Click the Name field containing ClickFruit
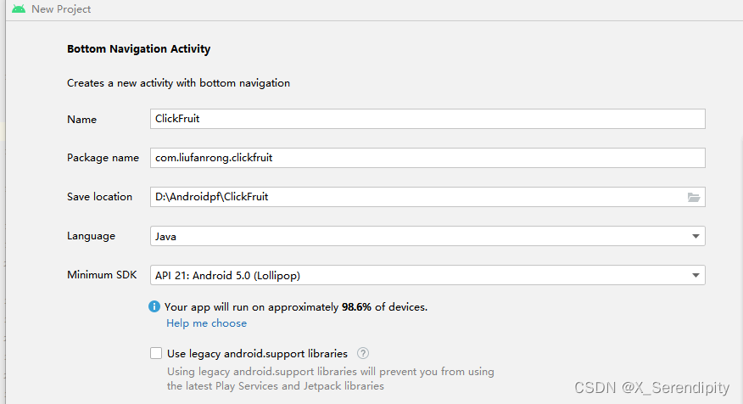 (x=427, y=119)
